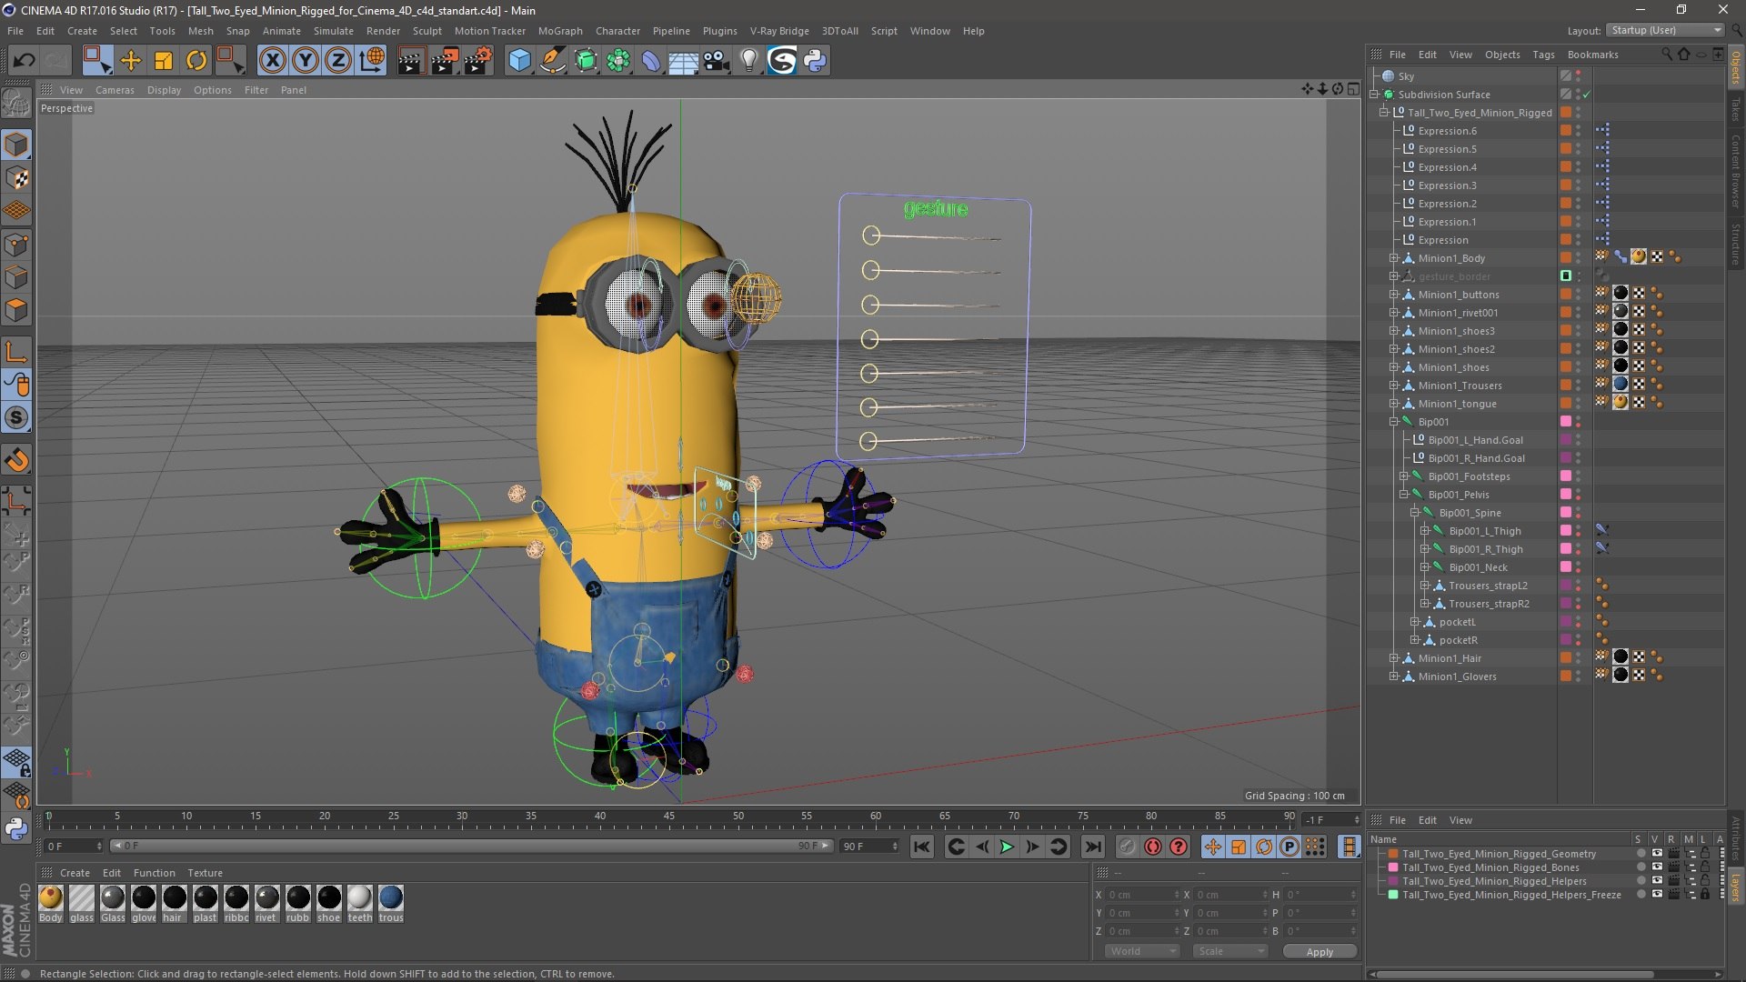Open the MoGraph menu
Image resolution: width=1746 pixels, height=982 pixels.
click(560, 31)
